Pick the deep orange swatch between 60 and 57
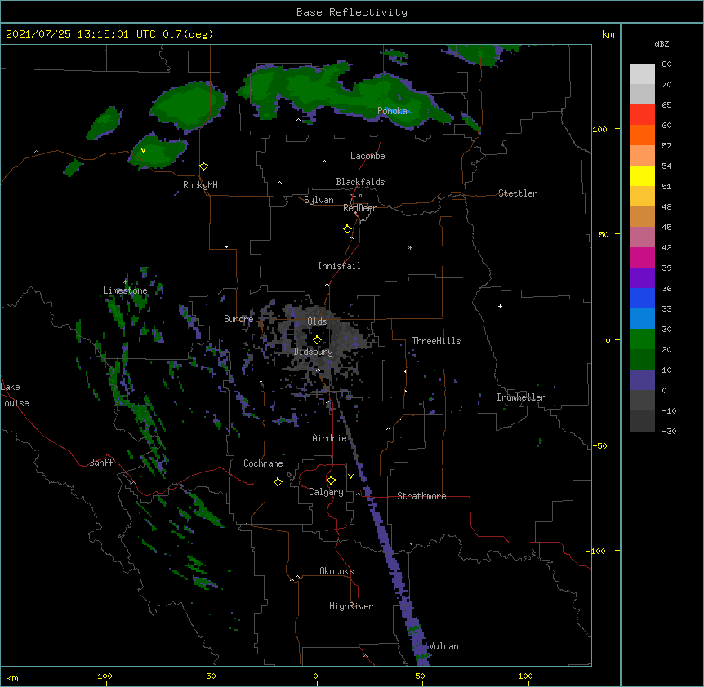This screenshot has height=687, width=704. click(x=642, y=135)
